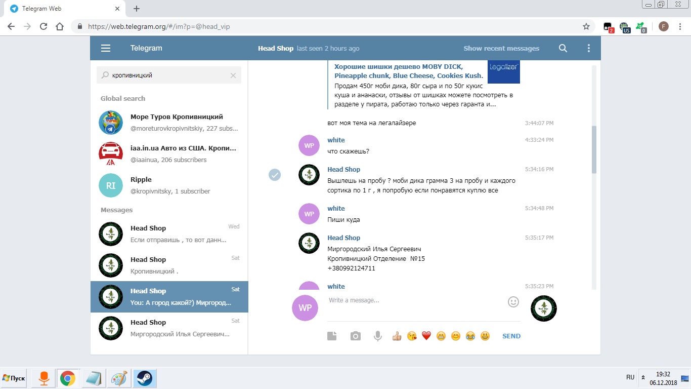Screen dimensions: 691x389
Task: Attach a file using the document icon
Action: coord(332,336)
